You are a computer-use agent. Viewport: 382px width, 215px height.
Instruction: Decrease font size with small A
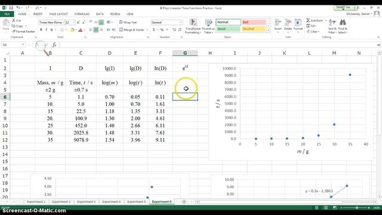tap(84, 23)
